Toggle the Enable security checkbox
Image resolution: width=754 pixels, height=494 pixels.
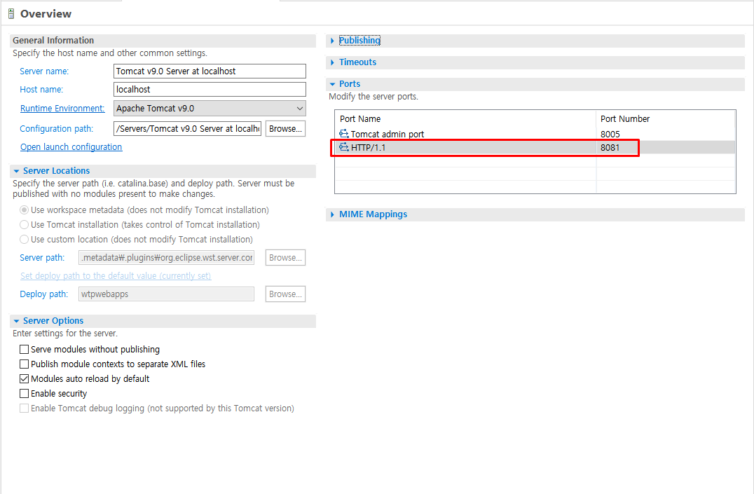point(24,394)
